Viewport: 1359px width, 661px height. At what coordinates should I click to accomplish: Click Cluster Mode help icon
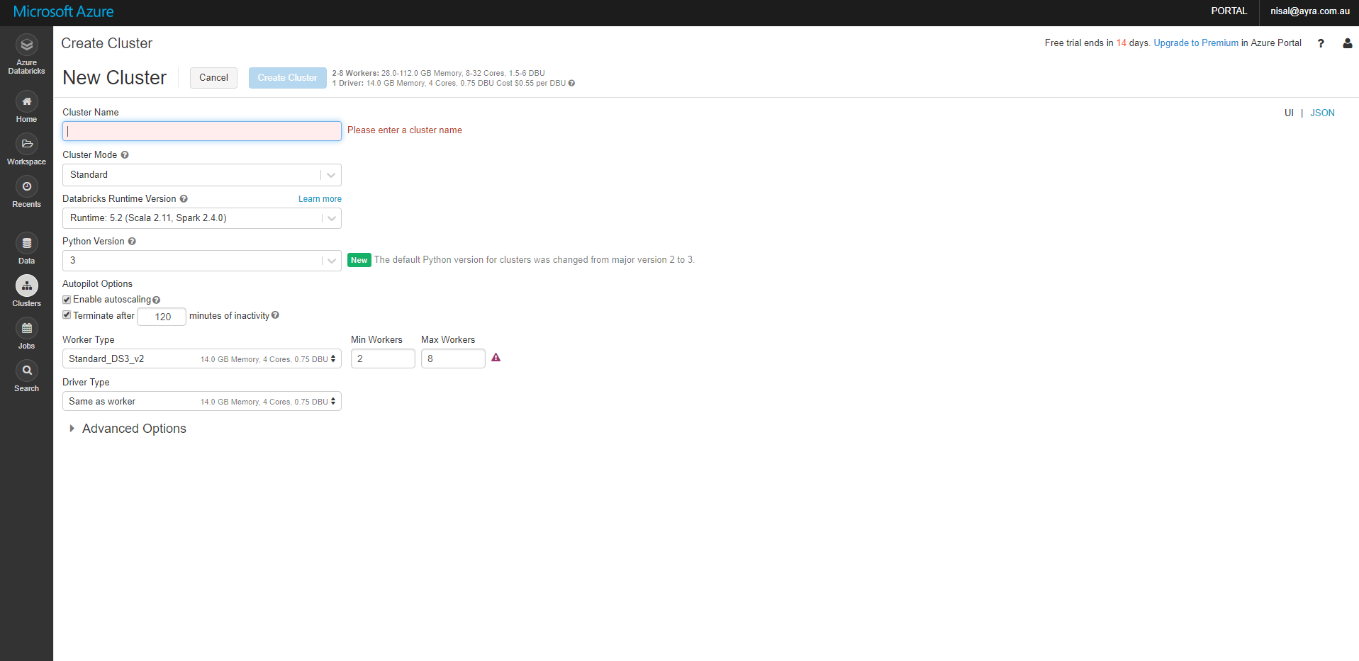pos(125,155)
